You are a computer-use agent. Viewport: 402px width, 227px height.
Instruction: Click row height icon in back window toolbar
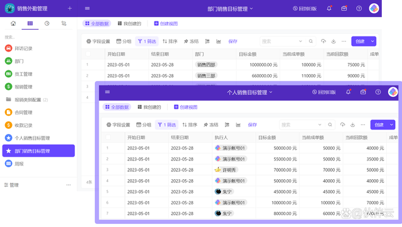207,41
